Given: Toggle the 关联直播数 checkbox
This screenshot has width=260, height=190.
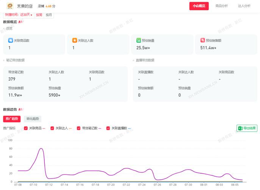Looking at the screenshot, I should click(108, 128).
